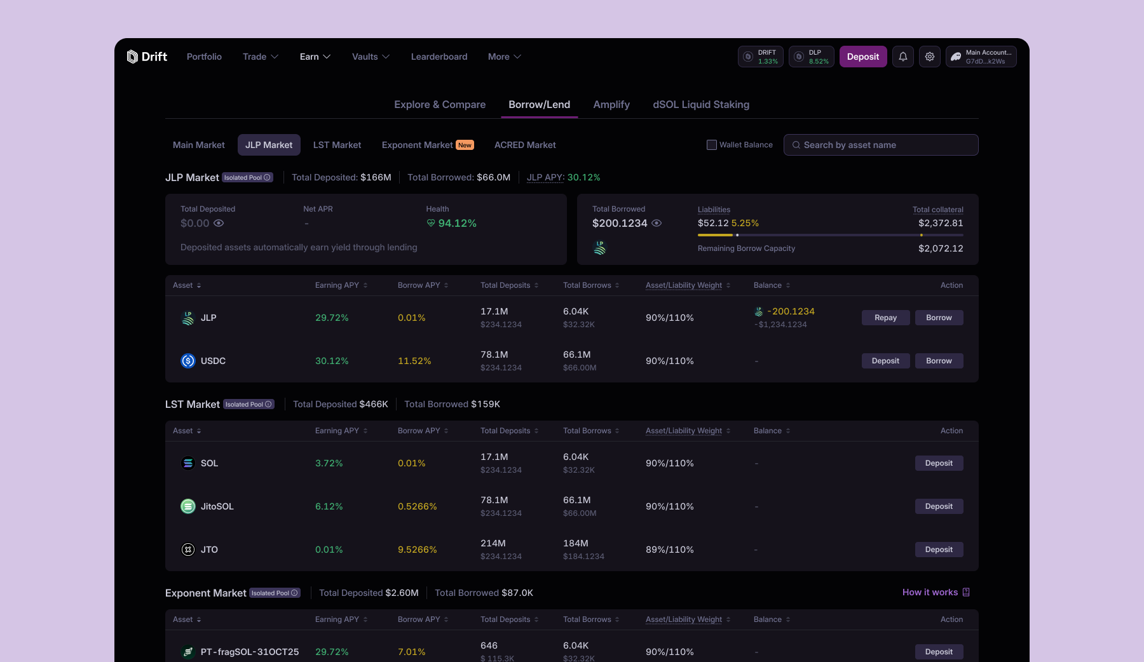Click the JLP APY 30.12% label
This screenshot has height=662, width=1144.
[564, 178]
